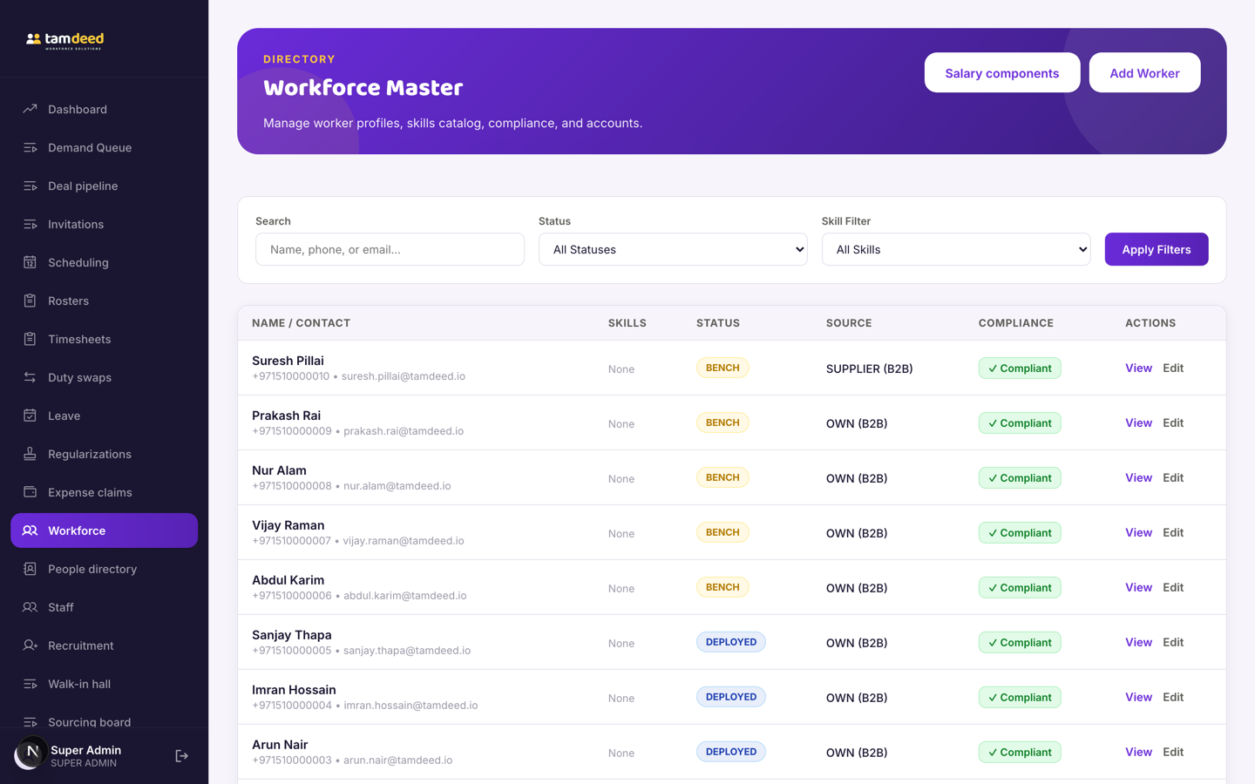This screenshot has width=1255, height=784.
Task: Click the Workforce people icon
Action: 30,531
